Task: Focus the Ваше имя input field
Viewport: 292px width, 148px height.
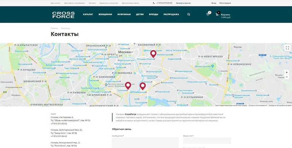Action: coord(207,141)
